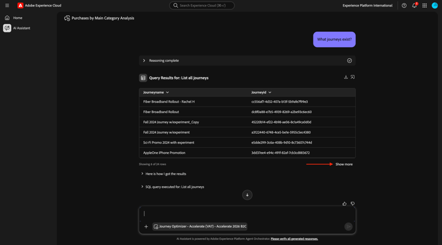Select Fiber Broadband Rollout - Rachel H row
This screenshot has width=442, height=245.
click(247, 102)
